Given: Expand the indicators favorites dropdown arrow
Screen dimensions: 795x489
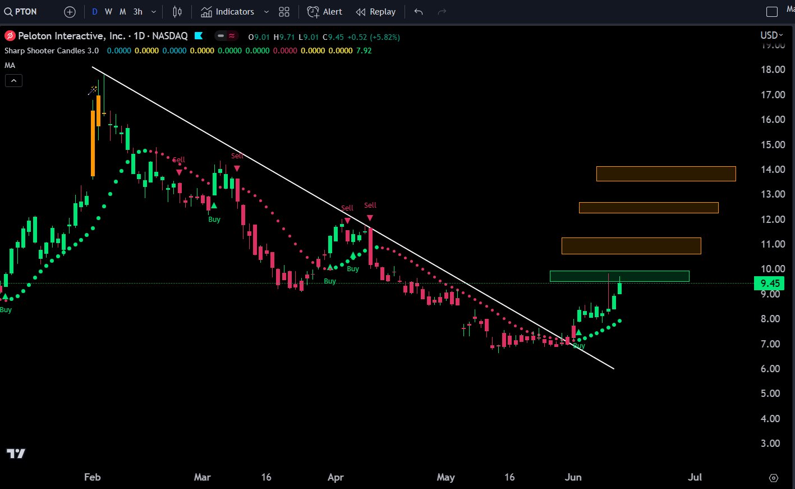Looking at the screenshot, I should click(x=266, y=12).
